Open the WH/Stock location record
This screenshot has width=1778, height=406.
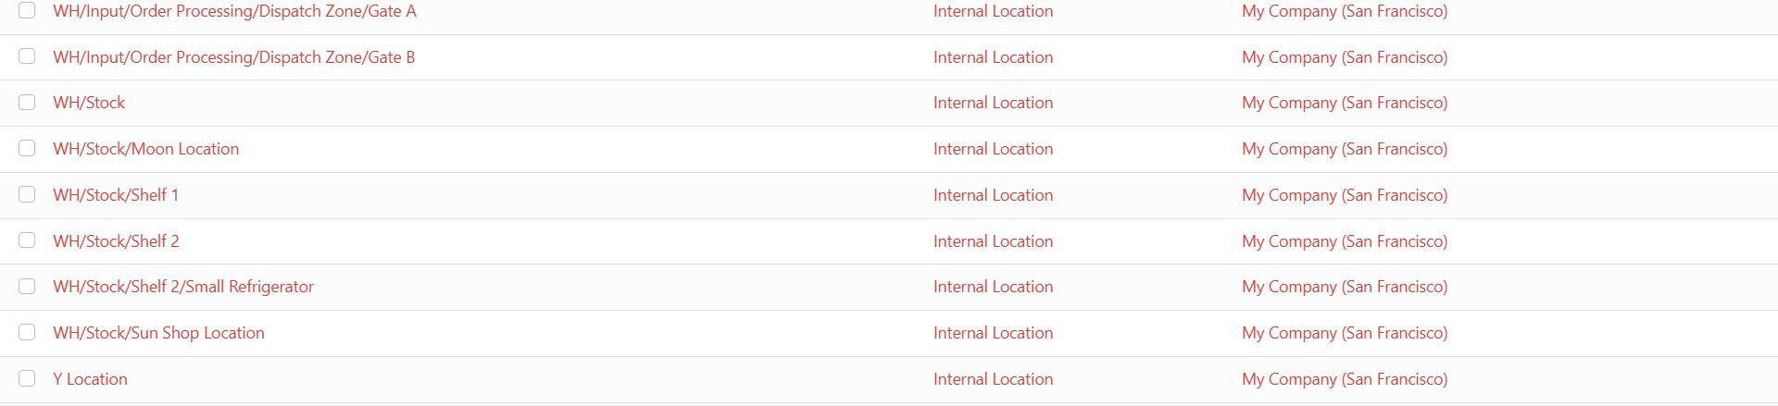89,103
